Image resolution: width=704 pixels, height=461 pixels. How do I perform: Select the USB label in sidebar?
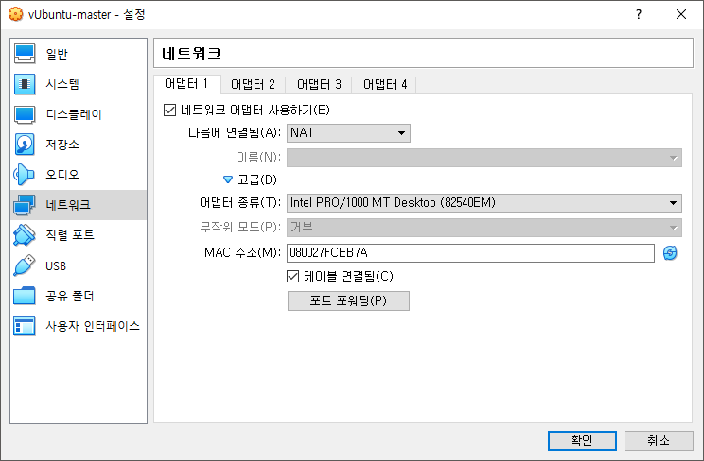pos(56,266)
